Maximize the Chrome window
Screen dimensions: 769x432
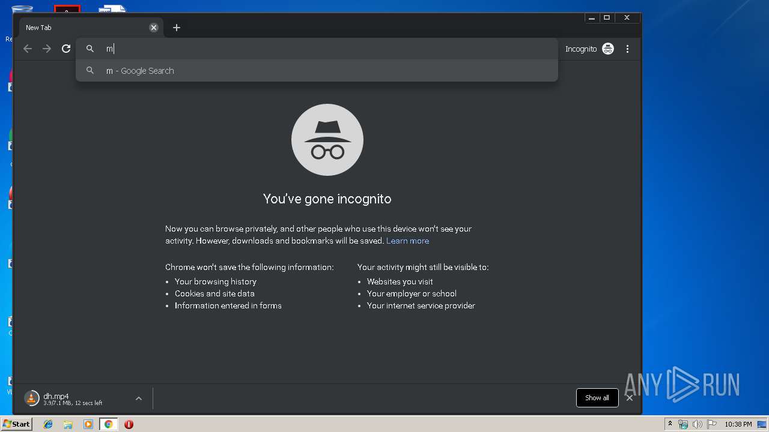tap(607, 18)
